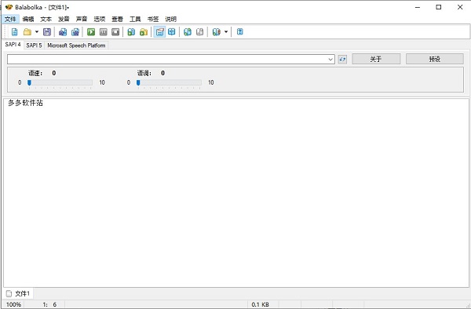Open the 工具 menu
The height and width of the screenshot is (309, 471).
(x=135, y=19)
